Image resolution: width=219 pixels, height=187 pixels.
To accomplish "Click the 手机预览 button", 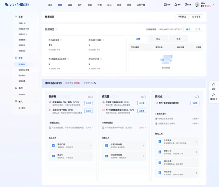I will click(182, 17).
